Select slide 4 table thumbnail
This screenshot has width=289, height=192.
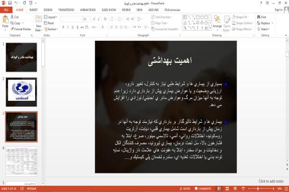(21, 161)
